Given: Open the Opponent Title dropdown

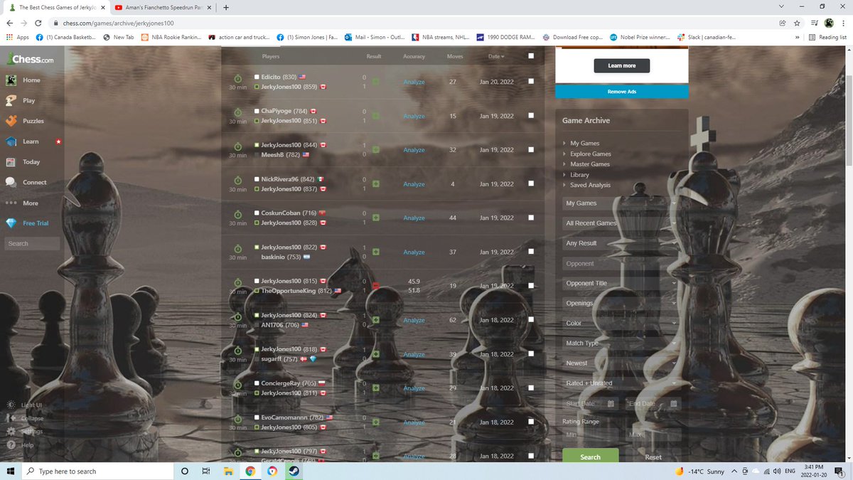Looking at the screenshot, I should click(x=621, y=283).
